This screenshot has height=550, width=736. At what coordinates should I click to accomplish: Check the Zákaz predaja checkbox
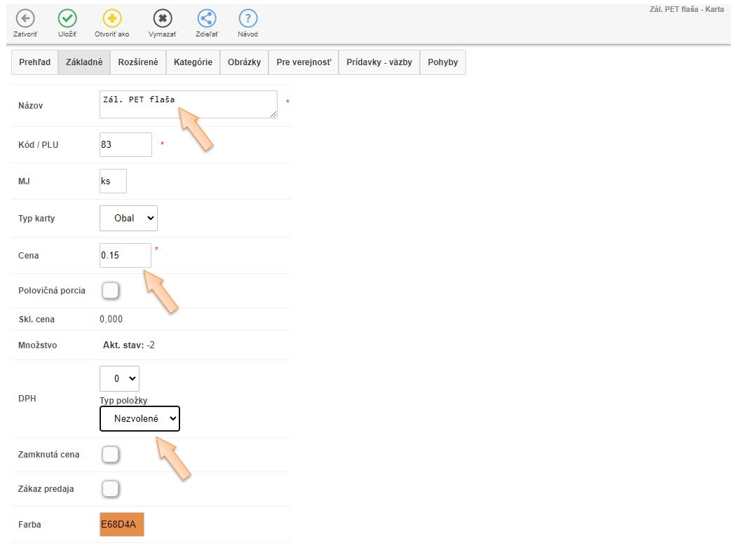click(x=111, y=488)
